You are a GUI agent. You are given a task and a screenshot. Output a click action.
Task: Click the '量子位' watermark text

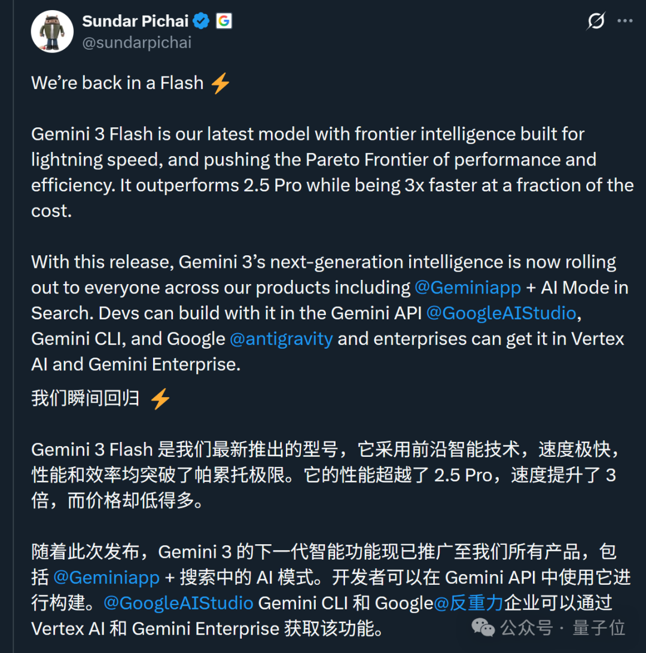click(599, 627)
